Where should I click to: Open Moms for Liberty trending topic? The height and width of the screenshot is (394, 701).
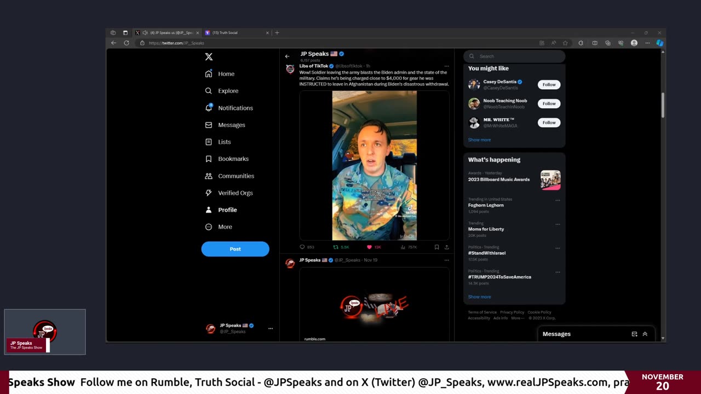(x=486, y=229)
